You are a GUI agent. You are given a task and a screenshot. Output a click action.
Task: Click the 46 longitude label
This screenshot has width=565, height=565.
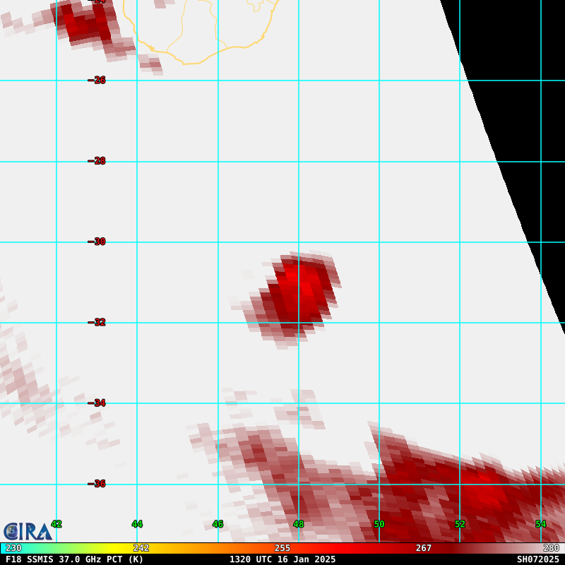[x=218, y=524]
